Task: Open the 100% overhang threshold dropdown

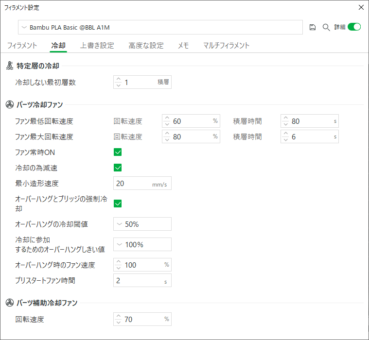Action: pyautogui.click(x=142, y=244)
